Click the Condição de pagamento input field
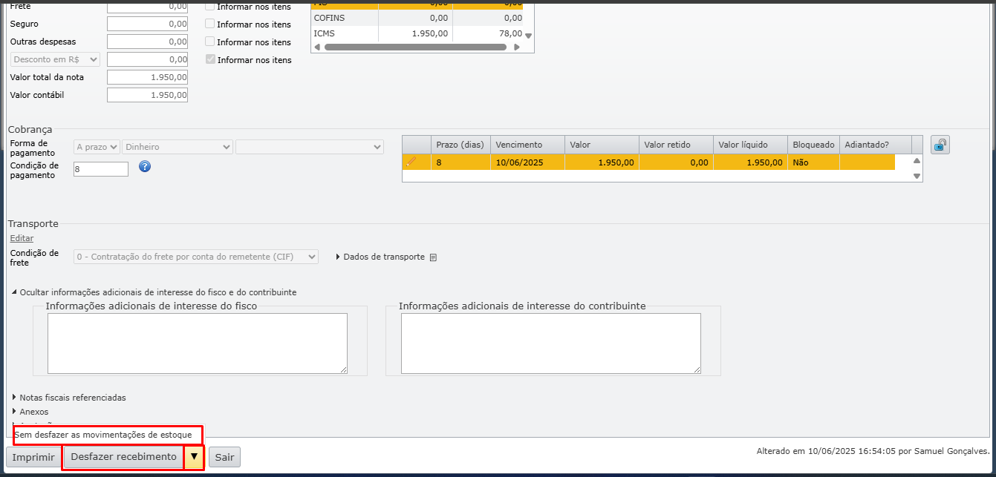The height and width of the screenshot is (477, 996). pos(101,169)
